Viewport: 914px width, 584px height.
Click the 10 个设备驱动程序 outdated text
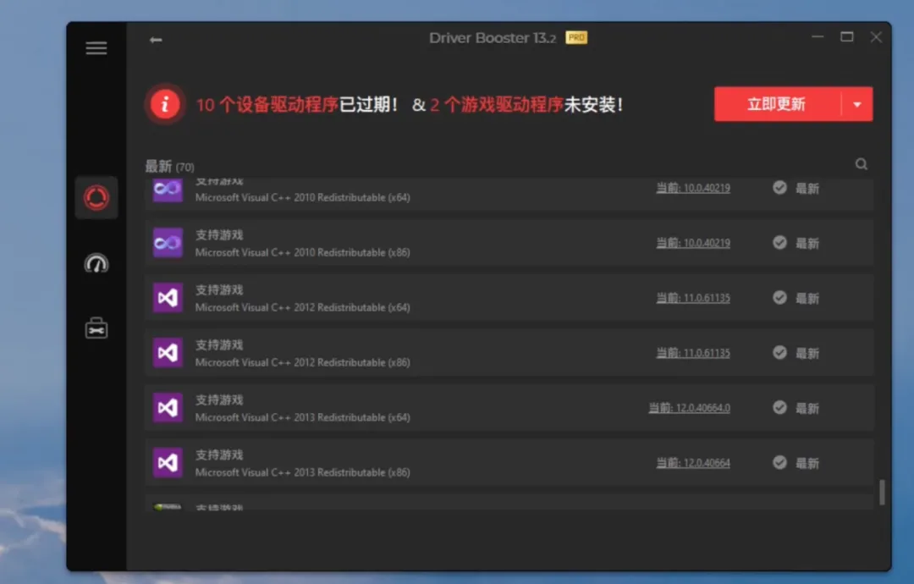point(267,105)
